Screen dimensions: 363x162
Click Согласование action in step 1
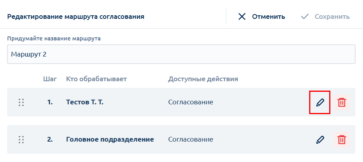click(191, 102)
